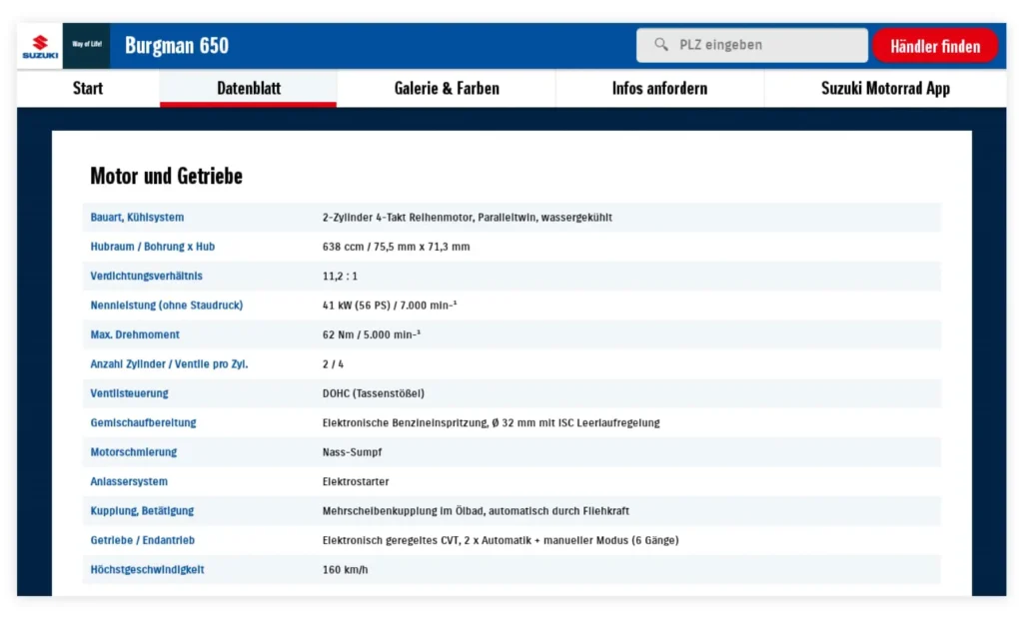Go to Suzuki Motorrad App tab
Viewport: 1023px width, 619px height.
[885, 88]
